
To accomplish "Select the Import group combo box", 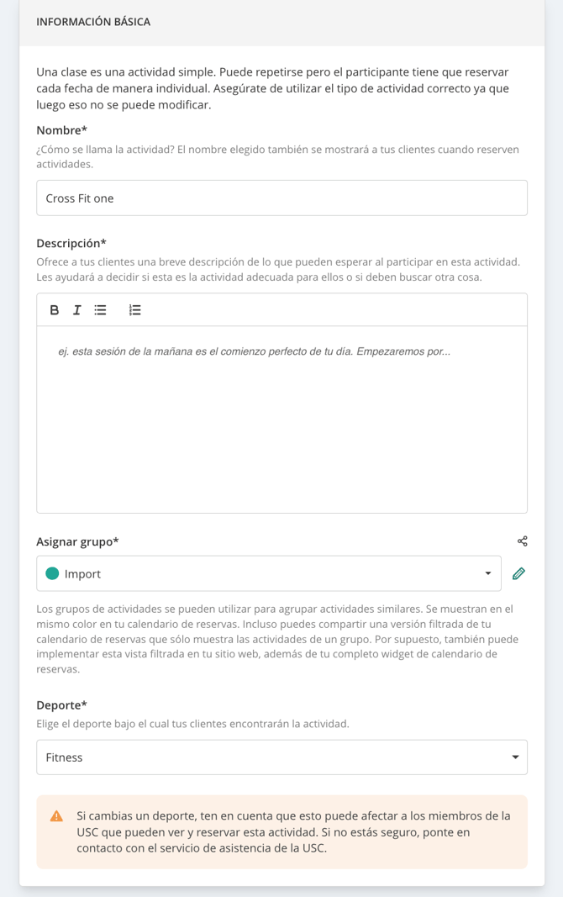I will pos(269,573).
